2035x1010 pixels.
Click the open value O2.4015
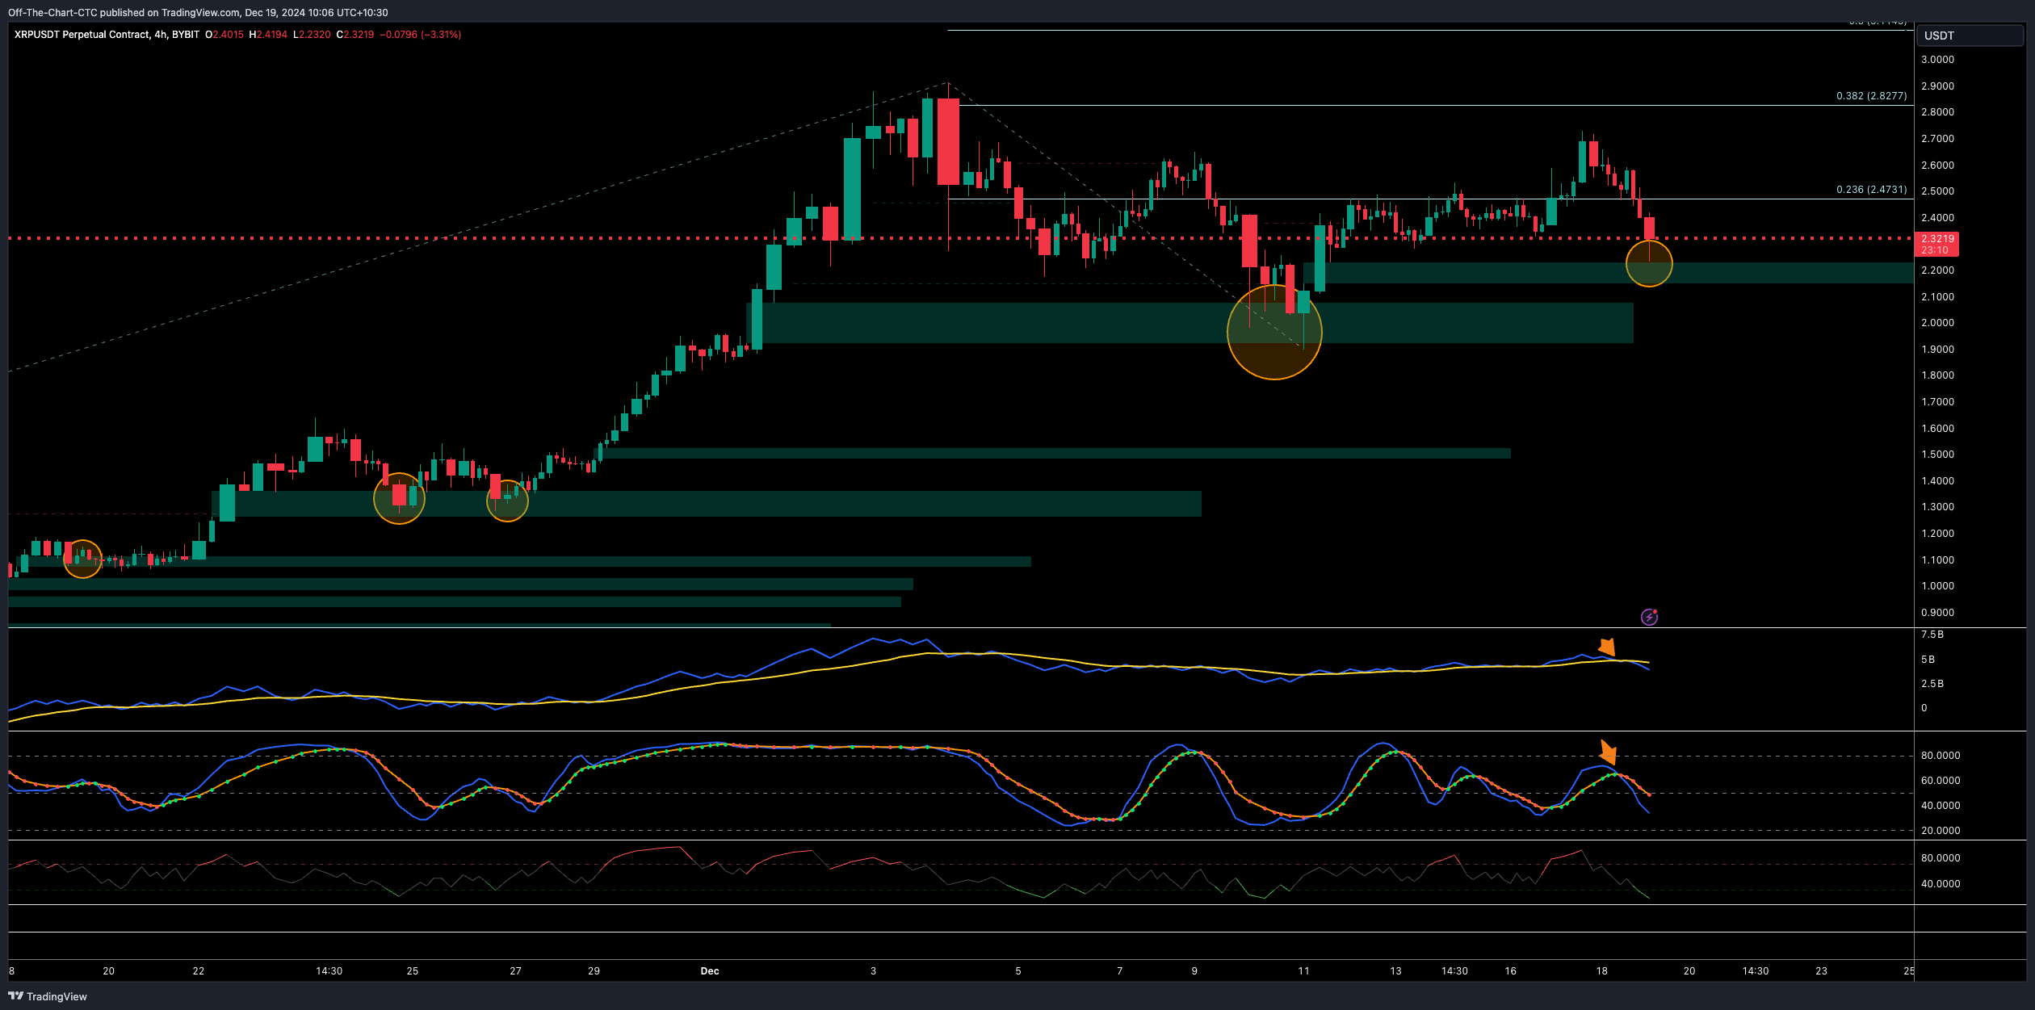click(224, 35)
